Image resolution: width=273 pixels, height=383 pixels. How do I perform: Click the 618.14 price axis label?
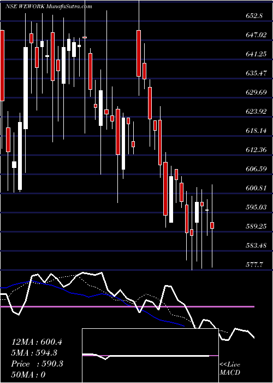click(x=256, y=131)
